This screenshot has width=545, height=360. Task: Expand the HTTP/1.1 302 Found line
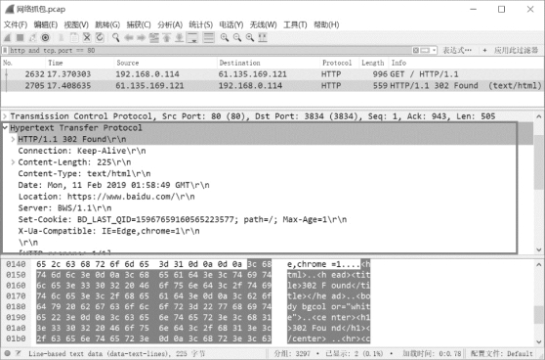13,139
